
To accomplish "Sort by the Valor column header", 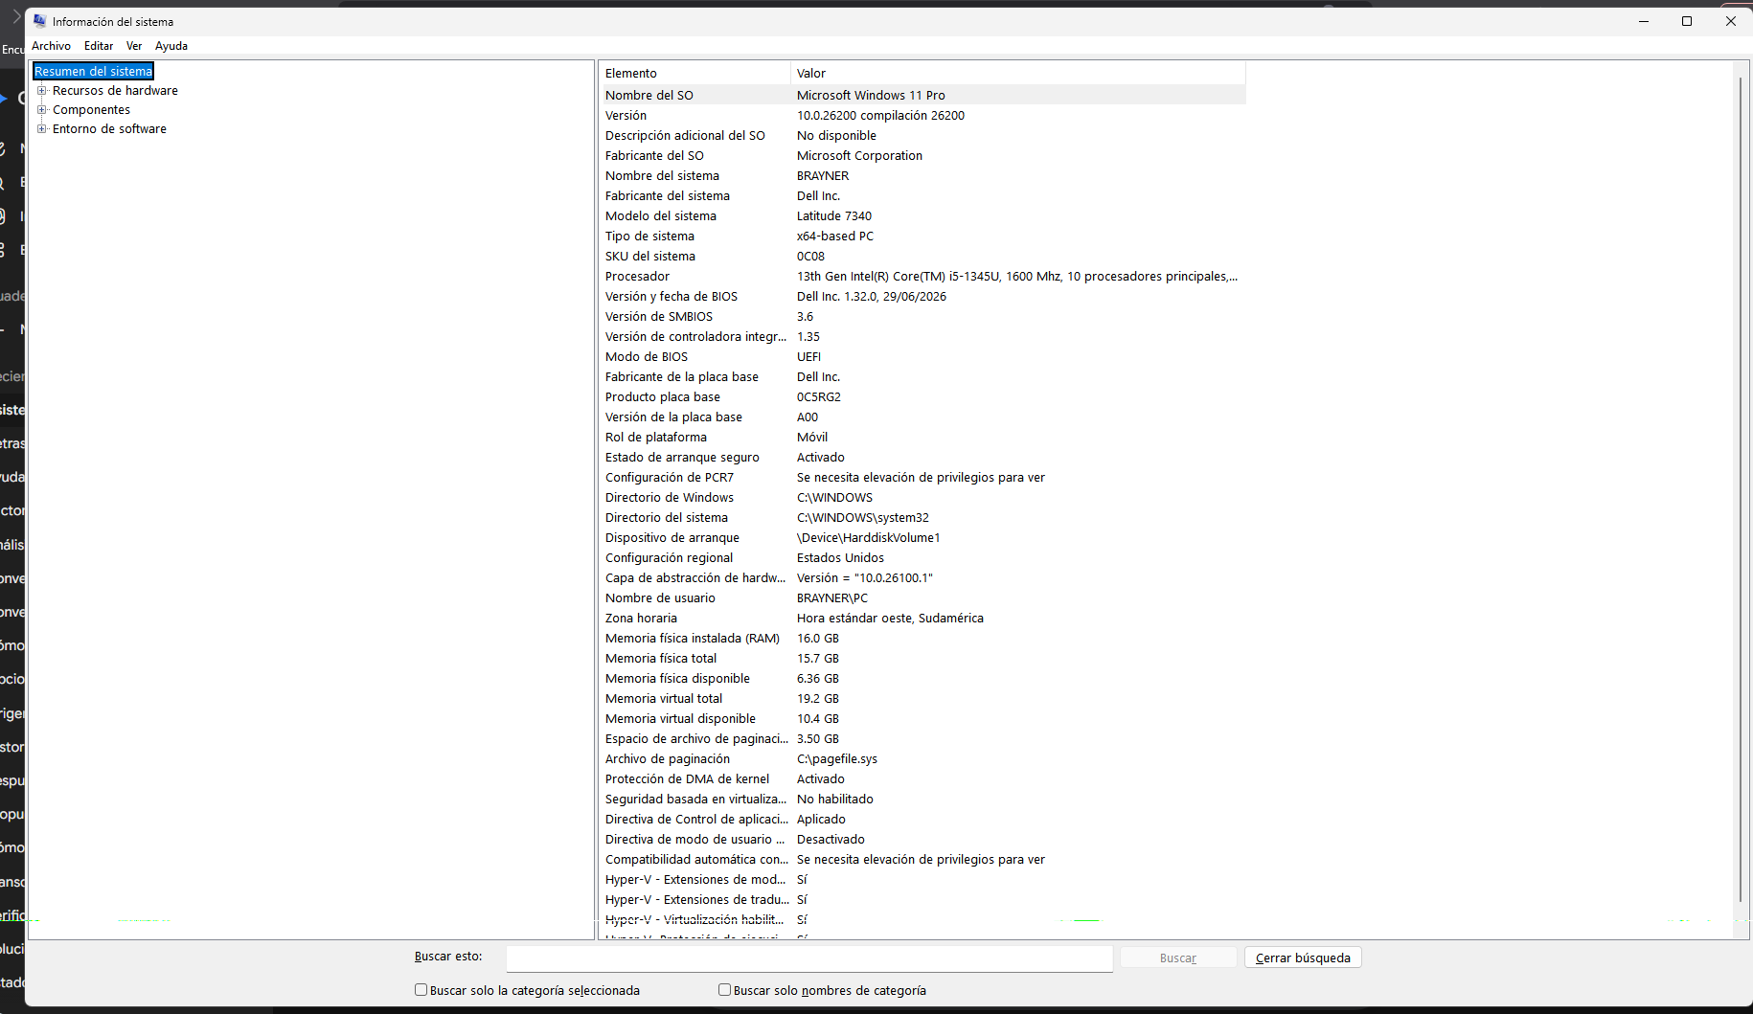I will click(x=1018, y=73).
